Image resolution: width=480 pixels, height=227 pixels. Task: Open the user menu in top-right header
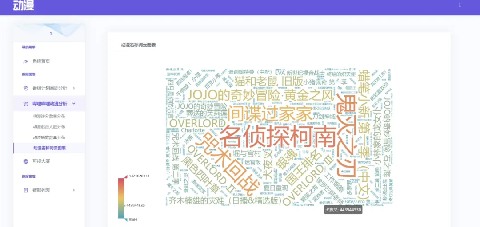coord(460,5)
